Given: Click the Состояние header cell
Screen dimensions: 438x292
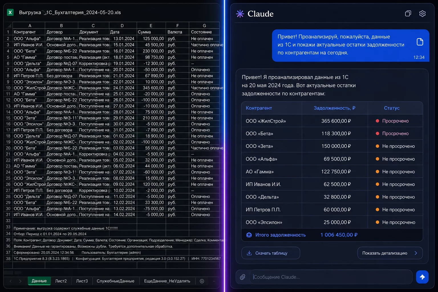Looking at the screenshot, I should pos(204,32).
